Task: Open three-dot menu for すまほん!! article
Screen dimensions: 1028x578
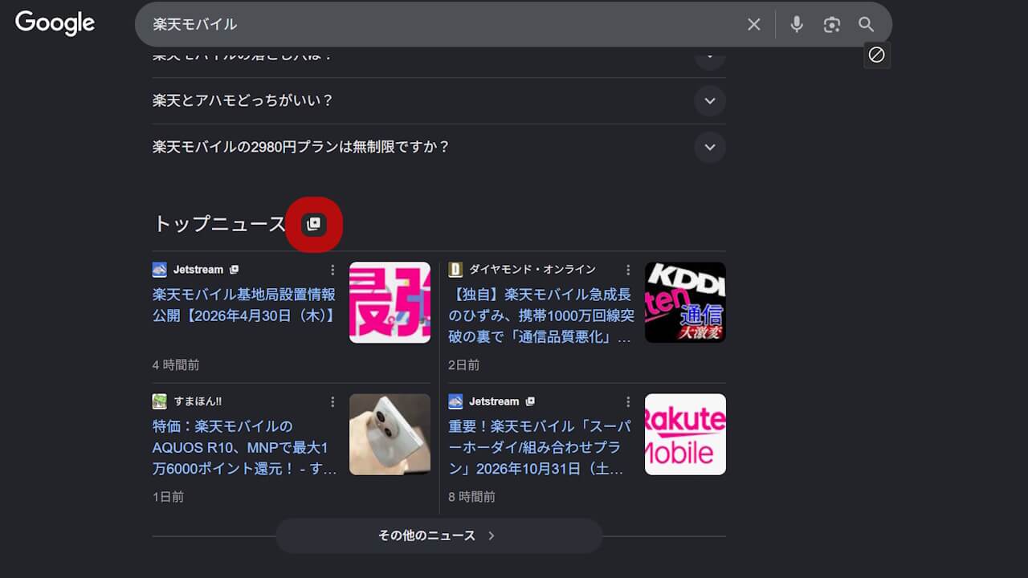Action: point(332,401)
